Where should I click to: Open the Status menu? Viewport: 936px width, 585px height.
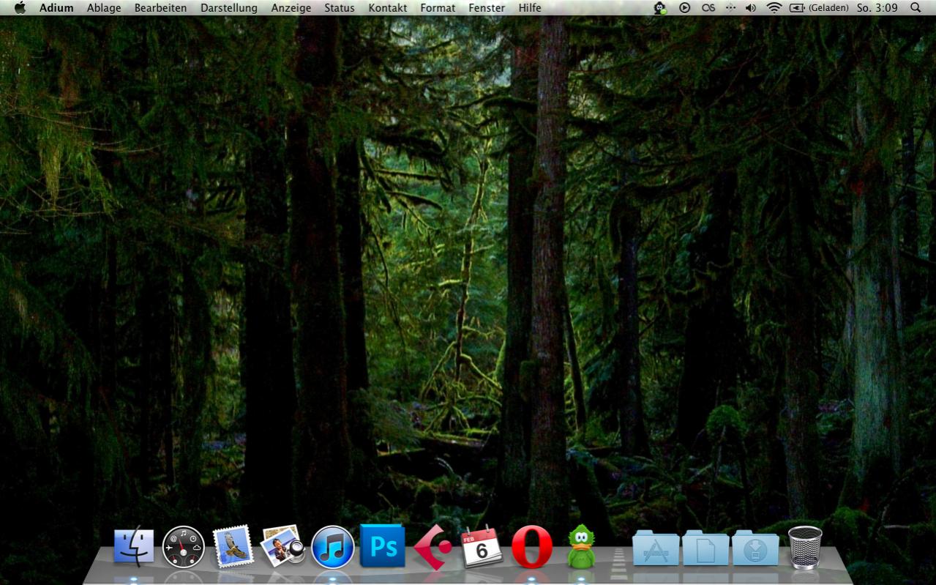(340, 8)
